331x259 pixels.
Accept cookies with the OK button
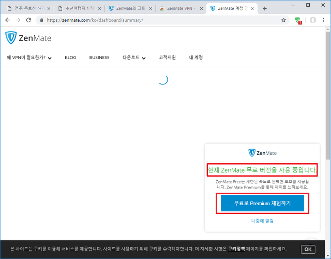click(x=308, y=249)
